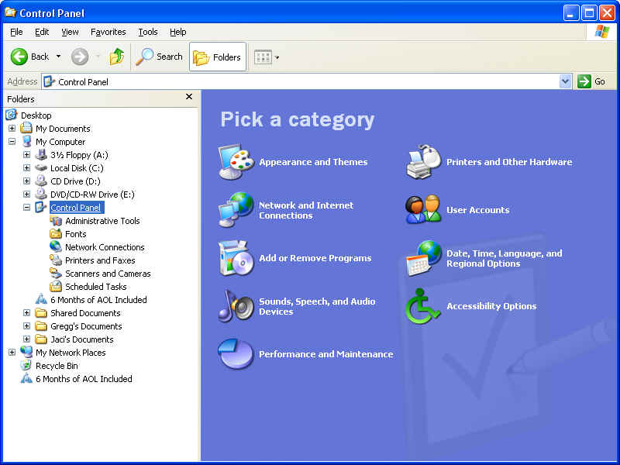Screen dimensions: 620x465
Task: Expand the My Documents tree node
Action: [x=12, y=129]
